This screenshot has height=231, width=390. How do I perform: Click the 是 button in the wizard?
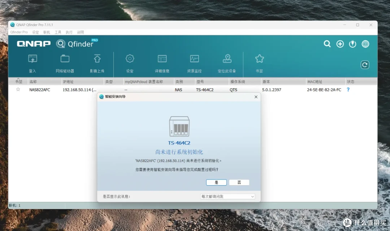(x=216, y=182)
